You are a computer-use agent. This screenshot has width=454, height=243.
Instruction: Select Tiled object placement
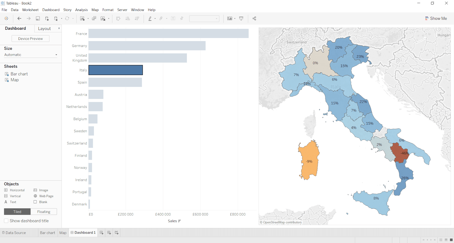17,212
